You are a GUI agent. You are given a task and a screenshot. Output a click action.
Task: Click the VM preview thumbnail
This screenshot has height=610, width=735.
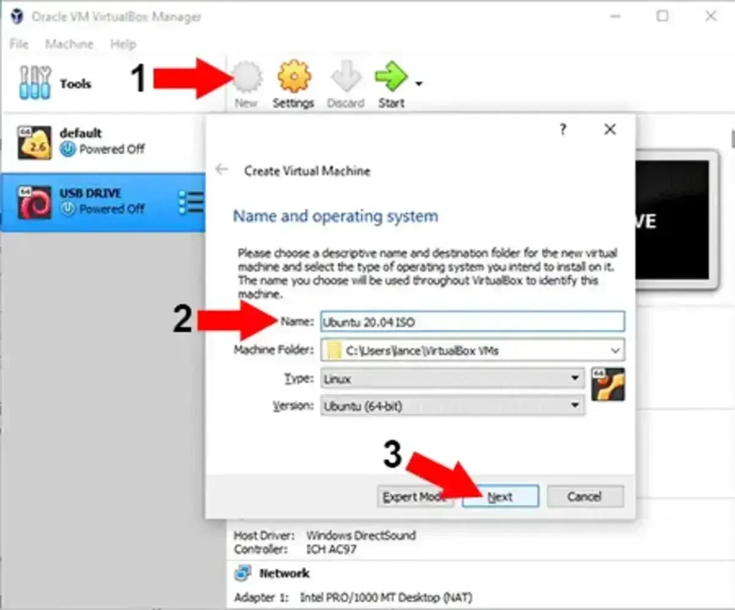(676, 220)
